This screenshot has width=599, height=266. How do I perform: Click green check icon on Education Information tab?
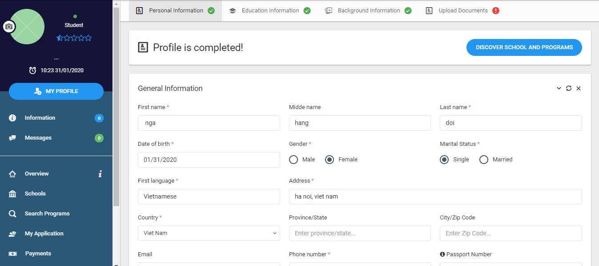click(x=307, y=11)
